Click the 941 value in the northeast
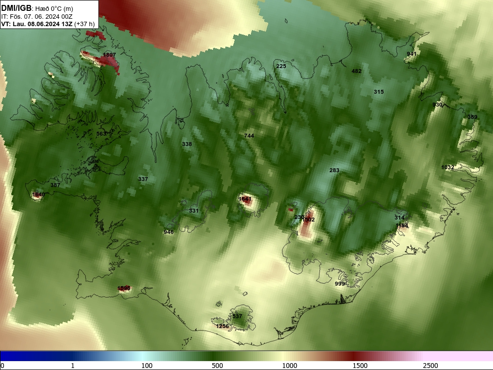 (x=412, y=54)
